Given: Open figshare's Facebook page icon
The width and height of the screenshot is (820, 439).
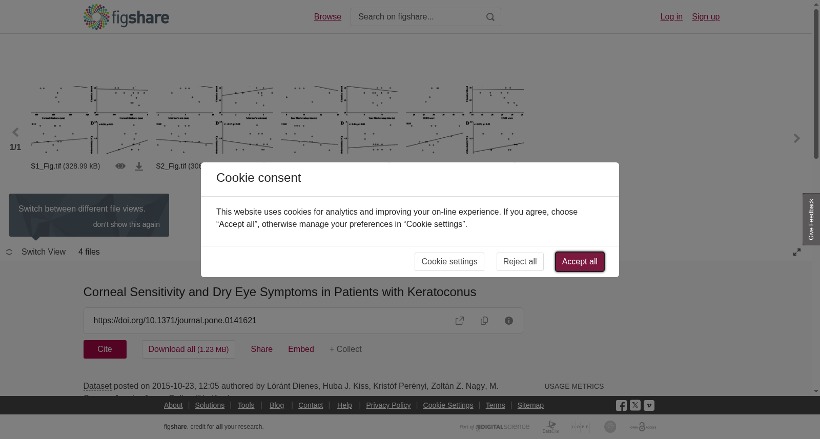Looking at the screenshot, I should click(621, 406).
